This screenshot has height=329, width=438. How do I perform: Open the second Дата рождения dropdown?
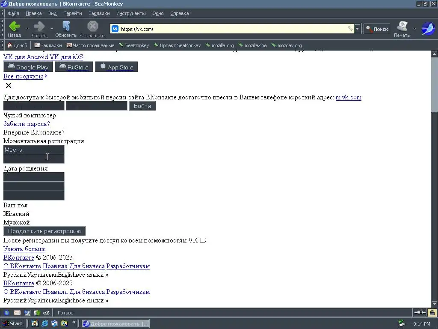tap(34, 186)
